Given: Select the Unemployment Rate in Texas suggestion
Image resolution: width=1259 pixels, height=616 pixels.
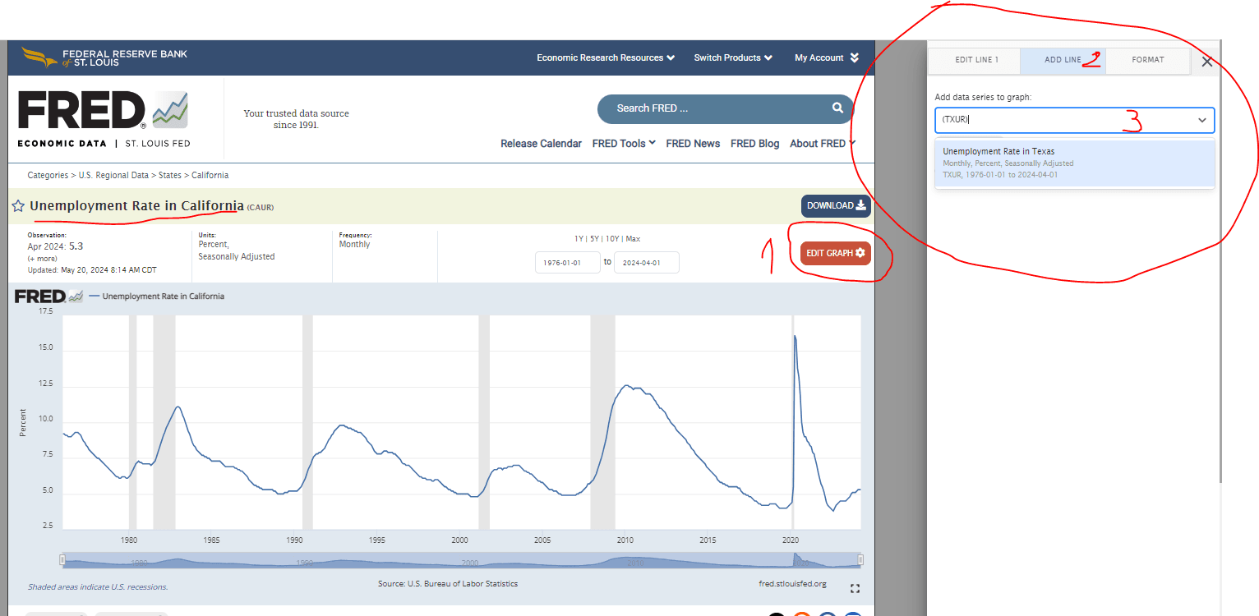Looking at the screenshot, I should [1073, 163].
